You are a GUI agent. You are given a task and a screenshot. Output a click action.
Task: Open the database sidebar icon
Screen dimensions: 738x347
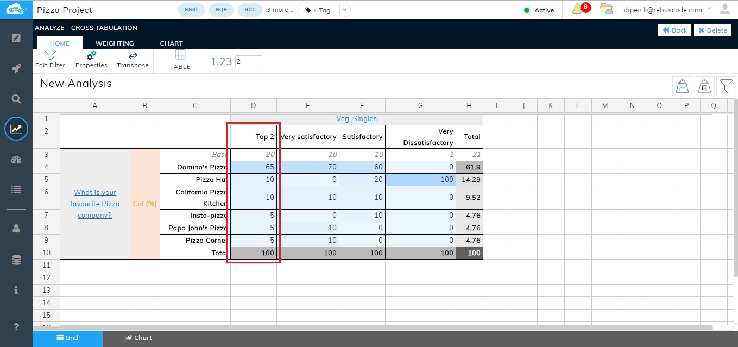point(16,260)
